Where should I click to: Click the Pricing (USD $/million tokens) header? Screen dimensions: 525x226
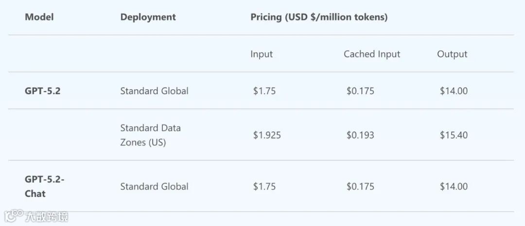(319, 17)
